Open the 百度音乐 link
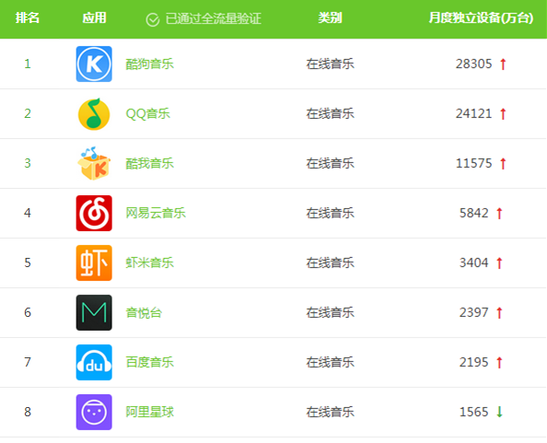Viewport: 547px width, 443px height. click(x=150, y=362)
